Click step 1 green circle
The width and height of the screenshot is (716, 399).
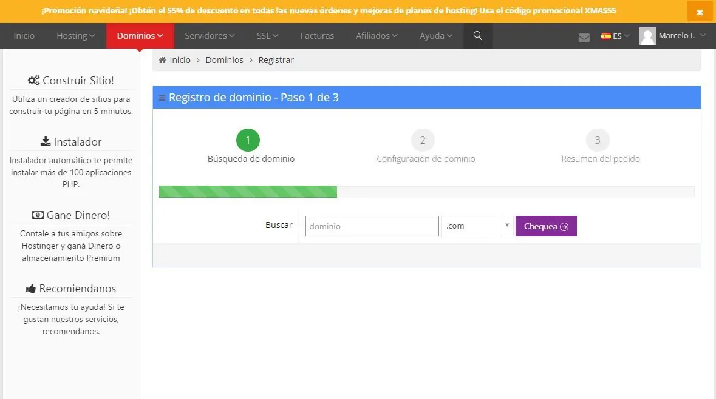point(248,140)
